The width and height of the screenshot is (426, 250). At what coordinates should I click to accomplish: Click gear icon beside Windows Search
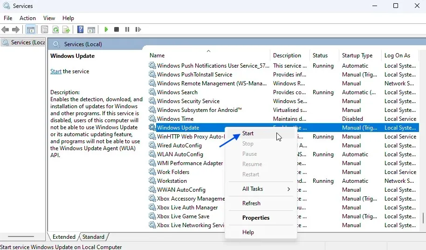pos(152,92)
